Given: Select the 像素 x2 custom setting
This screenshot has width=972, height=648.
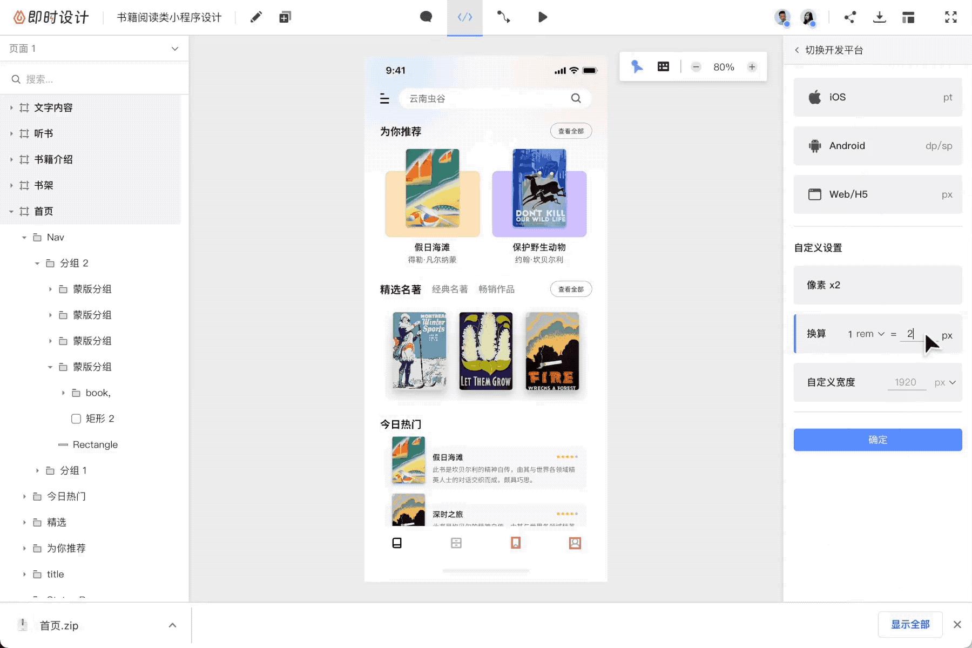Looking at the screenshot, I should coord(878,285).
